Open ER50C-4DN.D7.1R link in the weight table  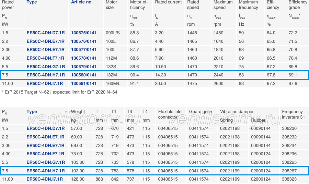pyautogui.click(x=46, y=128)
